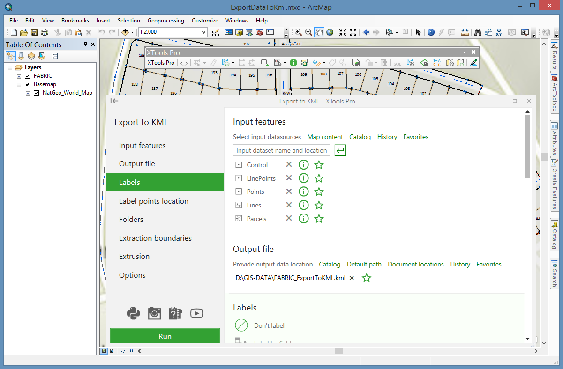Click the Print icon in toolbar

[45, 32]
